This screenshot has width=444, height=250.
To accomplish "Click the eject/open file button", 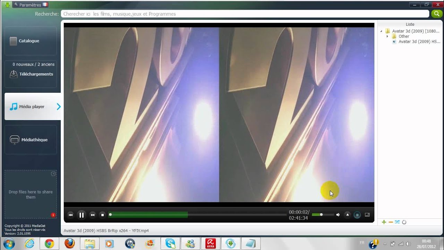I will click(x=348, y=215).
